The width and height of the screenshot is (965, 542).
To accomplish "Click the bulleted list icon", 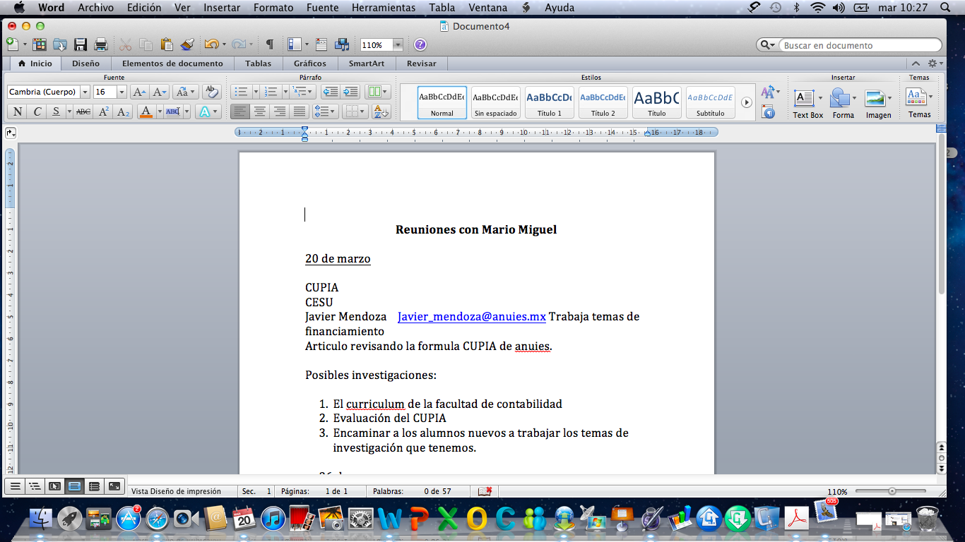I will [x=241, y=92].
